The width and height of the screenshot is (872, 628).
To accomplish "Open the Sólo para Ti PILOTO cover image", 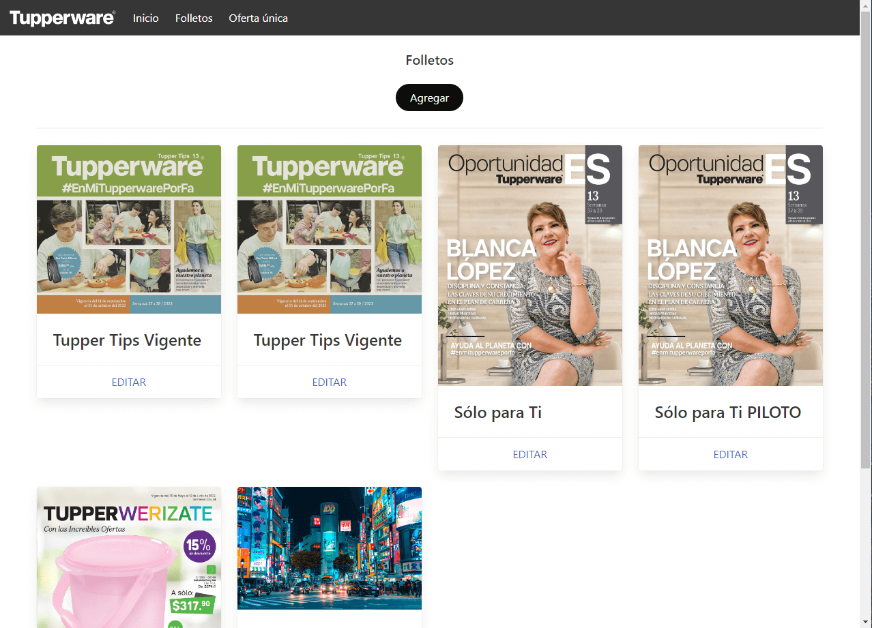I will (x=731, y=265).
